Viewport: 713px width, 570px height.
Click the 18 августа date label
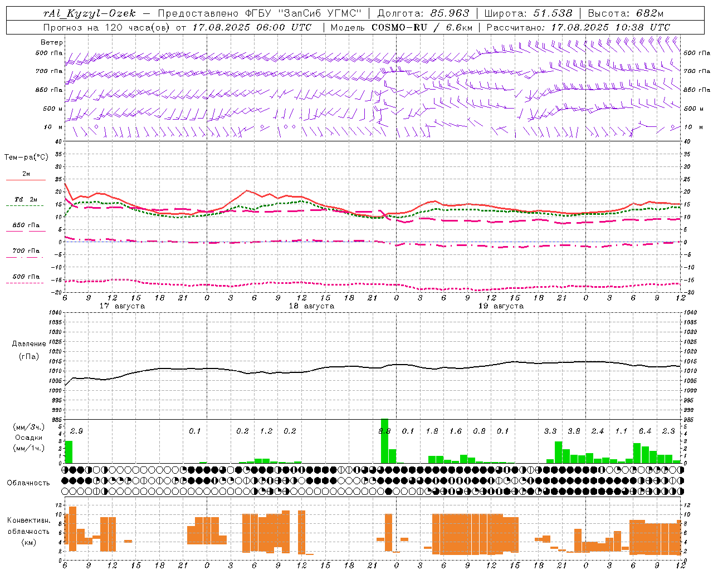[x=311, y=306]
